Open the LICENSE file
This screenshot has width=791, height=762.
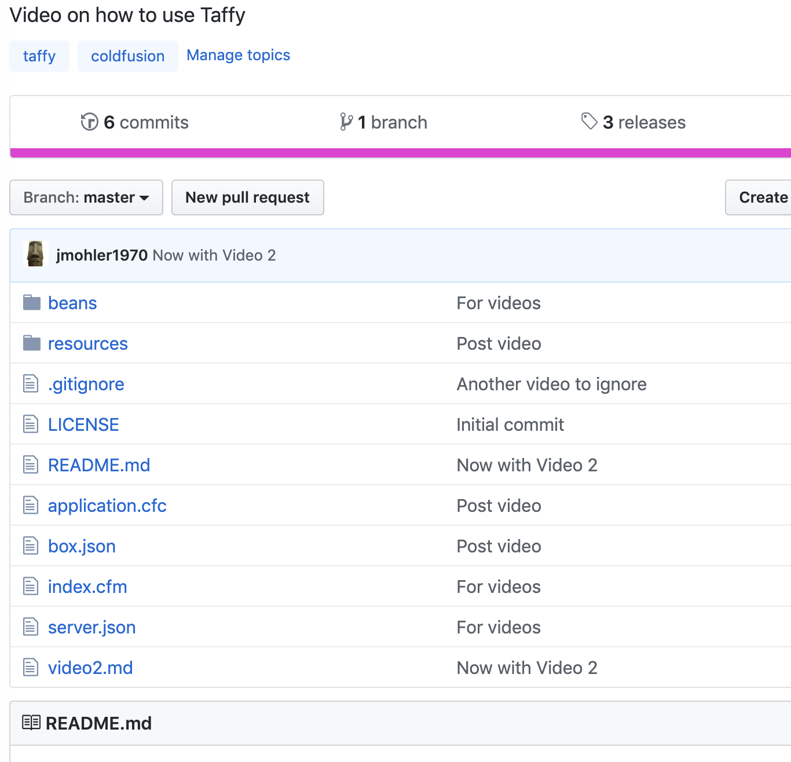pyautogui.click(x=83, y=424)
